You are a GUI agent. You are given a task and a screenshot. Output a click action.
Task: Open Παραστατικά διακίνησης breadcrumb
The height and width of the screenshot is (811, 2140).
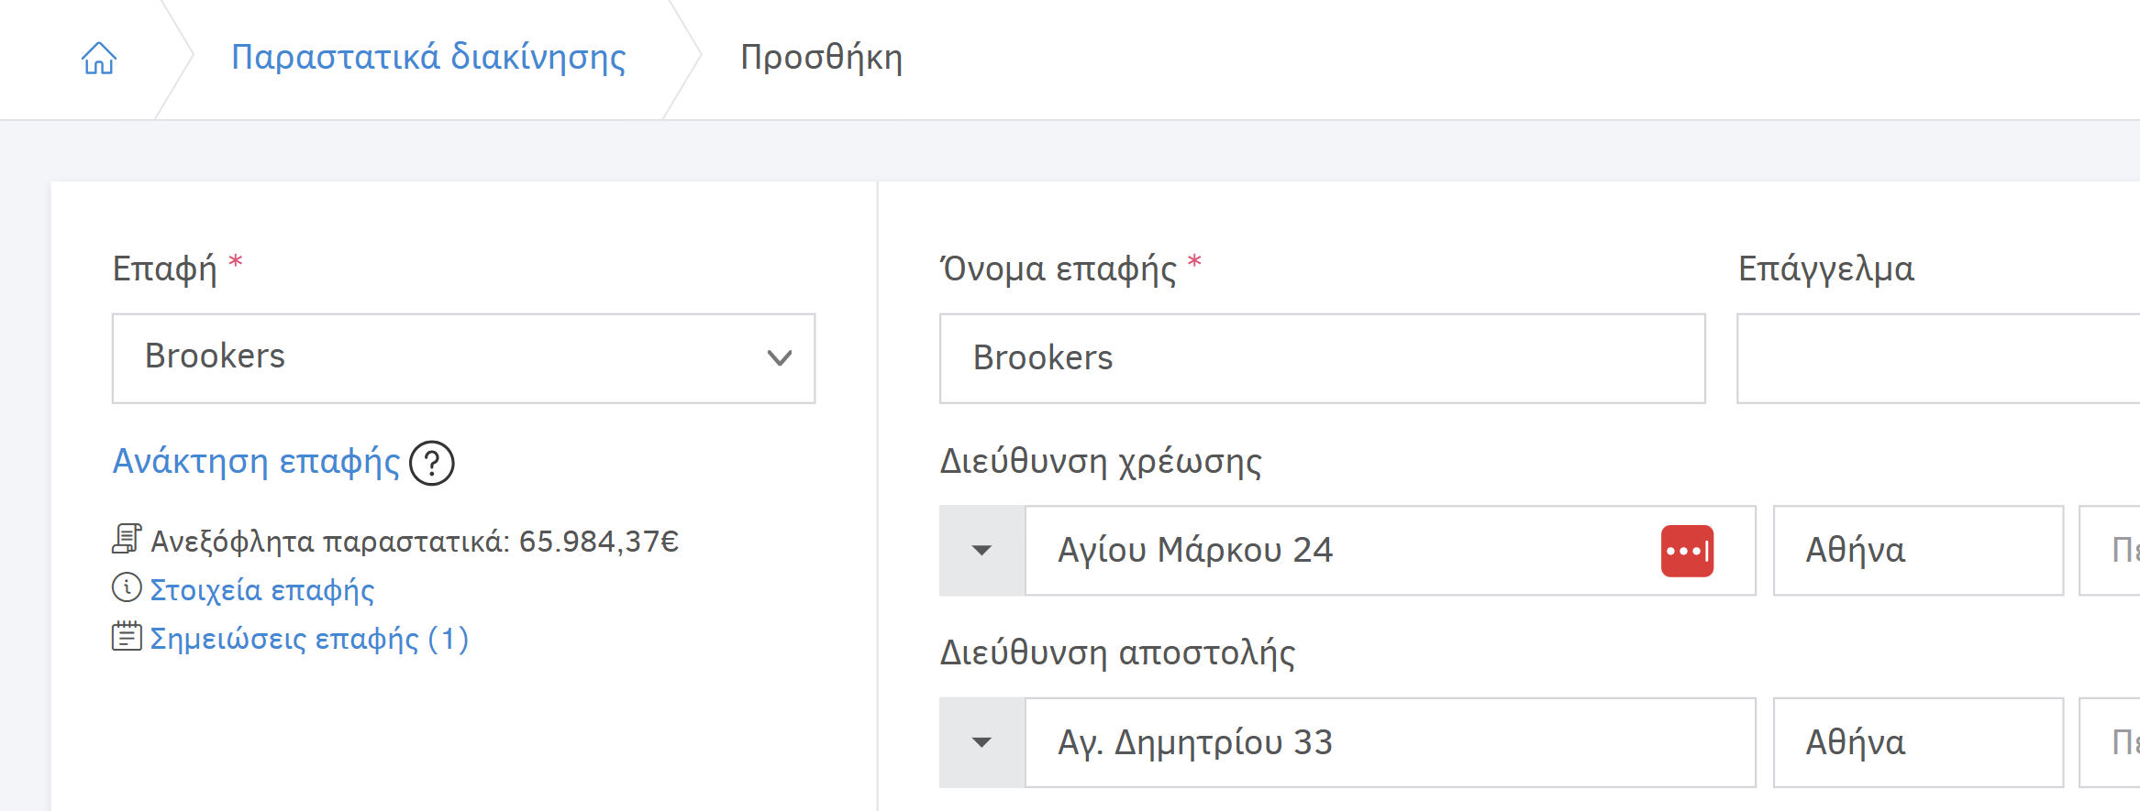pos(428,58)
